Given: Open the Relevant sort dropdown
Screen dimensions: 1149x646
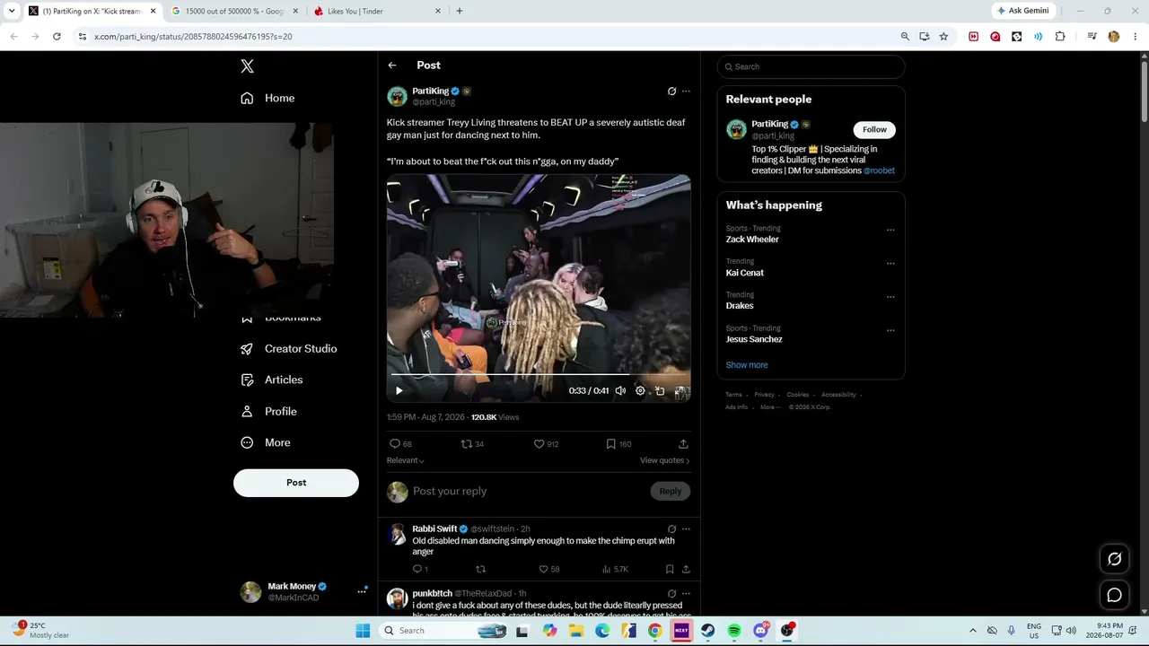Looking at the screenshot, I should [406, 460].
